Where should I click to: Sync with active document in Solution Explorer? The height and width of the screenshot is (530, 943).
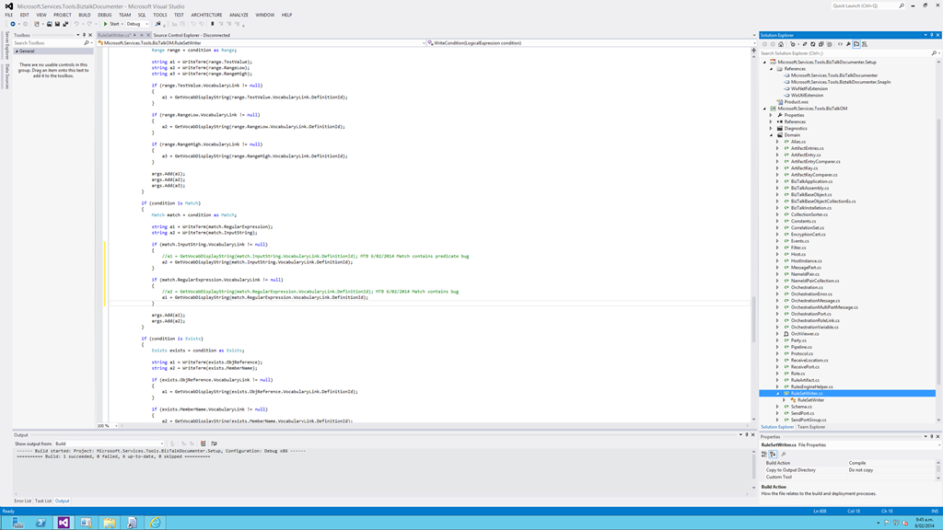[x=805, y=44]
